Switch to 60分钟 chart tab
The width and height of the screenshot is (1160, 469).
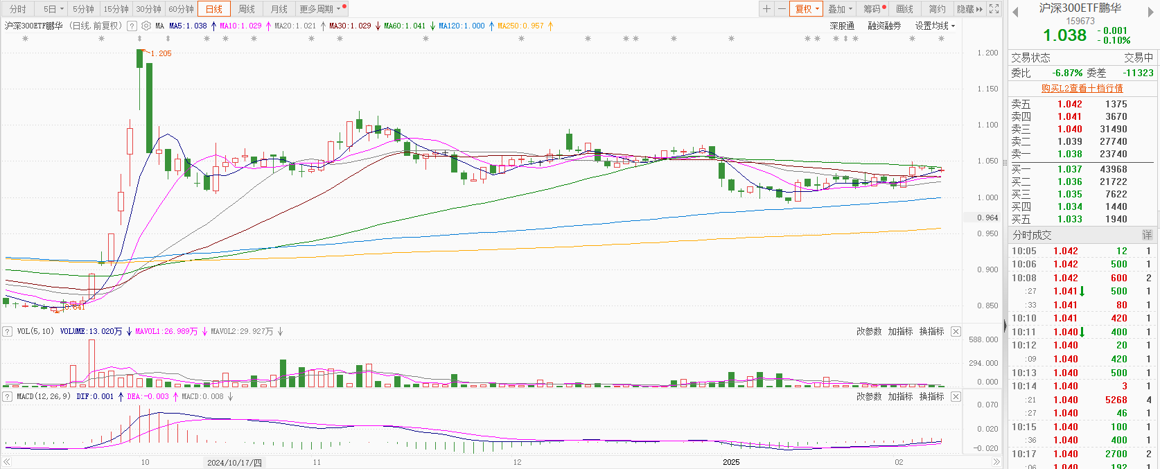coord(181,9)
